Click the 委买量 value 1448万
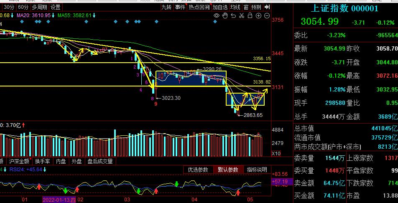 point(335,170)
